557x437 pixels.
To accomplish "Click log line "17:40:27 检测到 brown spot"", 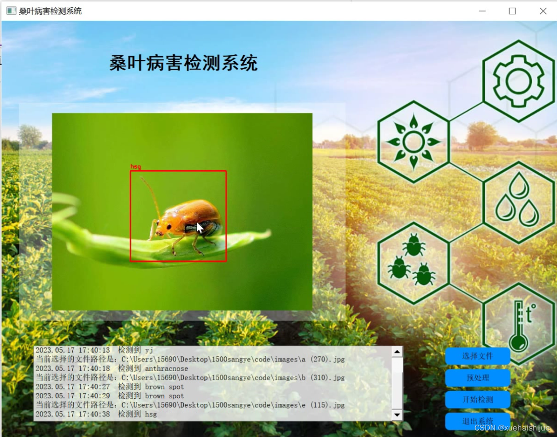I will click(110, 387).
